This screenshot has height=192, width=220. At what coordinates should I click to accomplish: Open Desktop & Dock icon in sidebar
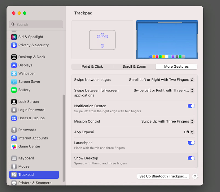[x=14, y=57]
